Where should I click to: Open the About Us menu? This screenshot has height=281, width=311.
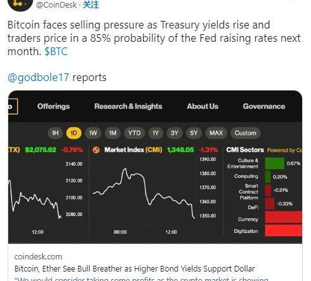(203, 106)
